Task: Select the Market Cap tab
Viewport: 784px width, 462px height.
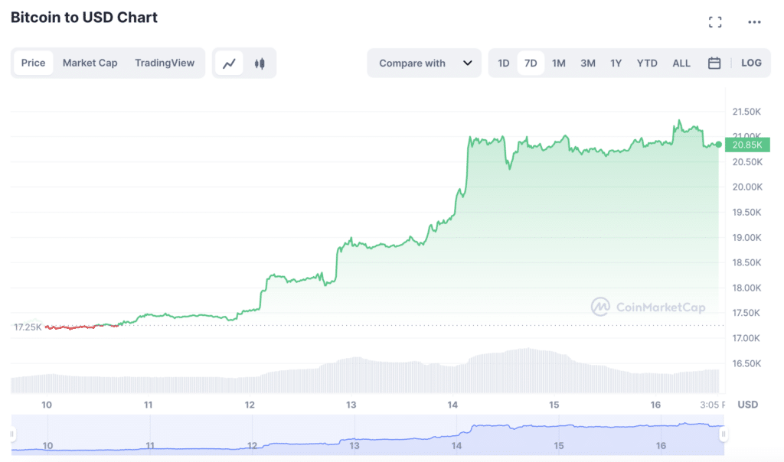Action: click(90, 63)
